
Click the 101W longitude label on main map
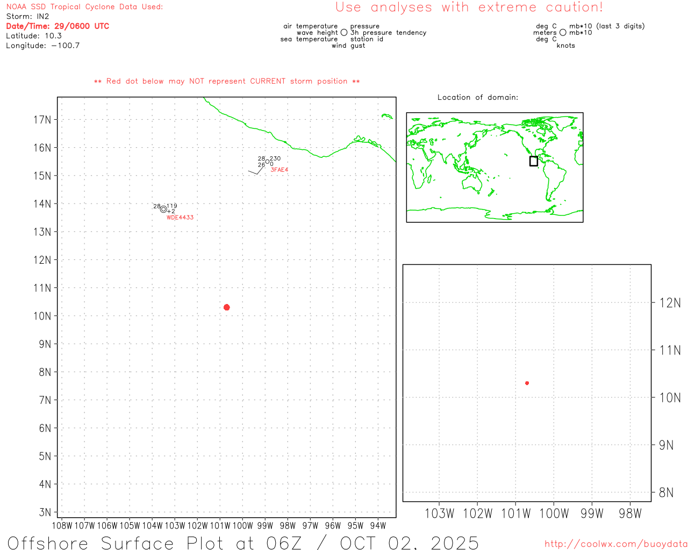pos(220,526)
